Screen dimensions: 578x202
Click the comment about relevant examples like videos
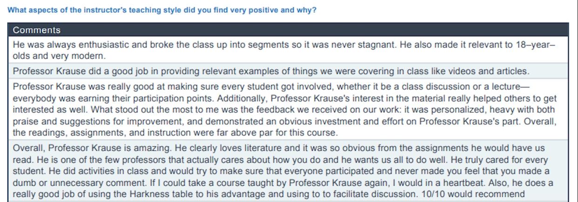[288, 71]
